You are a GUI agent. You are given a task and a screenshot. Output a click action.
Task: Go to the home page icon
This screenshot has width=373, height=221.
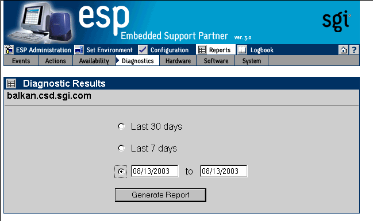click(x=344, y=50)
